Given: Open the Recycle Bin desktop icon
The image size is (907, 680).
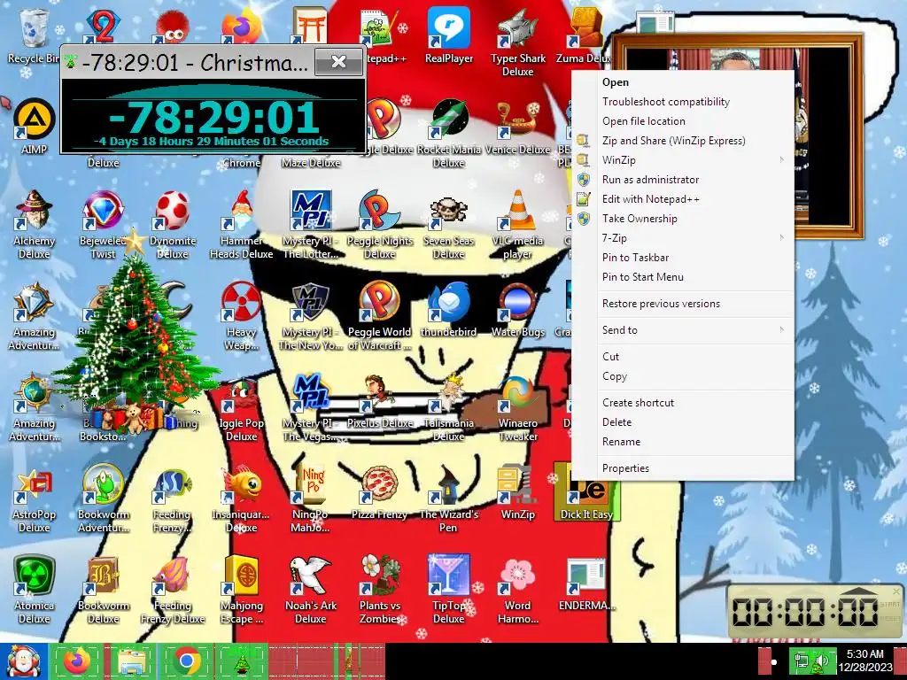Looking at the screenshot, I should (34, 35).
